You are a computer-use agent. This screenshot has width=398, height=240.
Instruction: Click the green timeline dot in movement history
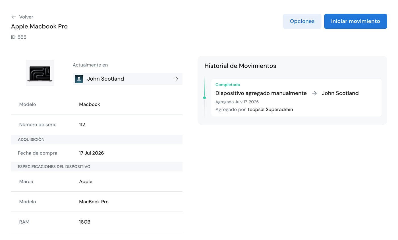click(x=204, y=98)
